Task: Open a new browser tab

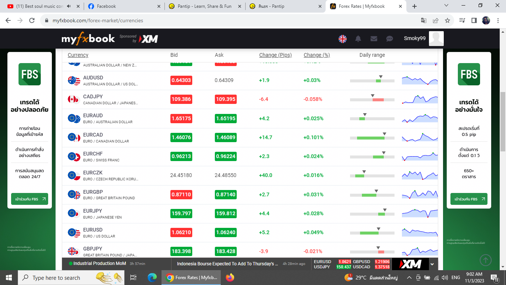Action: pos(415,6)
